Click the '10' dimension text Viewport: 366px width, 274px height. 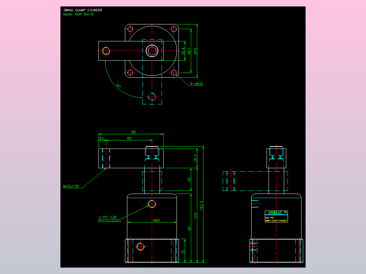(101, 138)
